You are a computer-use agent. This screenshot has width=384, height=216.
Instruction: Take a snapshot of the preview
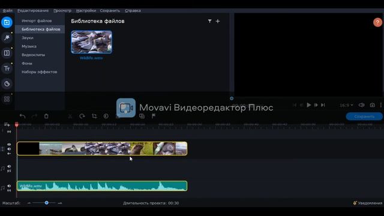tap(372, 105)
